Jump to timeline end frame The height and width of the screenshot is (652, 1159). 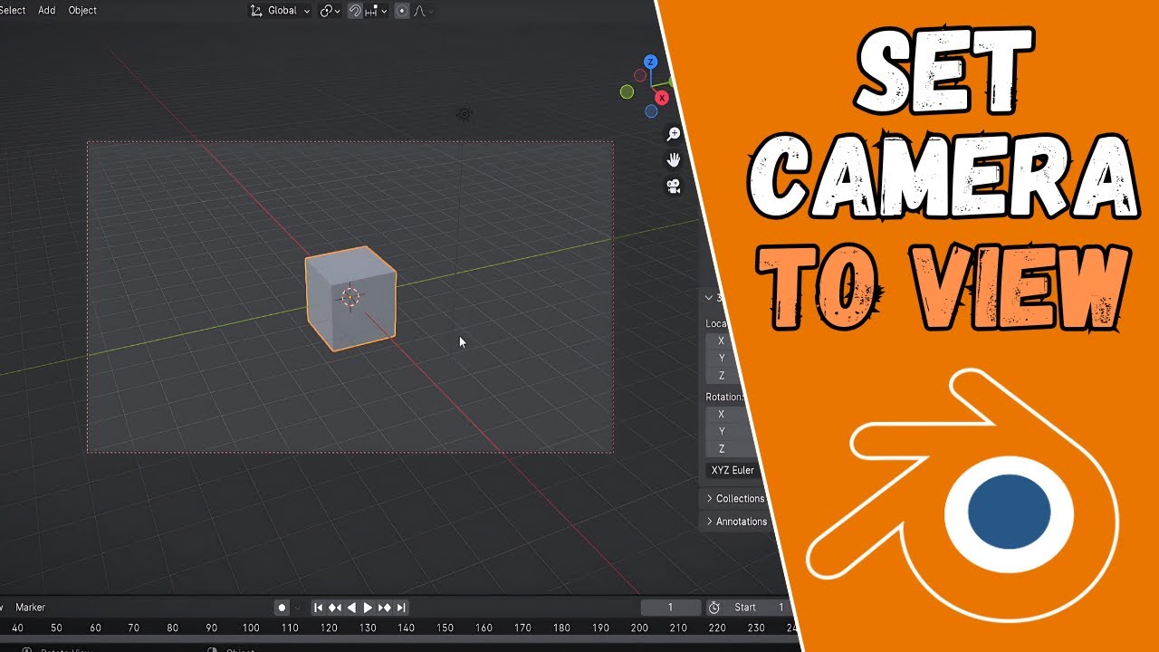pyautogui.click(x=401, y=608)
